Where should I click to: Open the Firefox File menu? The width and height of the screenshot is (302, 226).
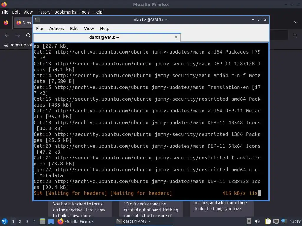(5, 12)
